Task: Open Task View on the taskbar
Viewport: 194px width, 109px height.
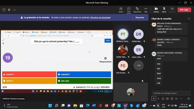Action: point(63,106)
